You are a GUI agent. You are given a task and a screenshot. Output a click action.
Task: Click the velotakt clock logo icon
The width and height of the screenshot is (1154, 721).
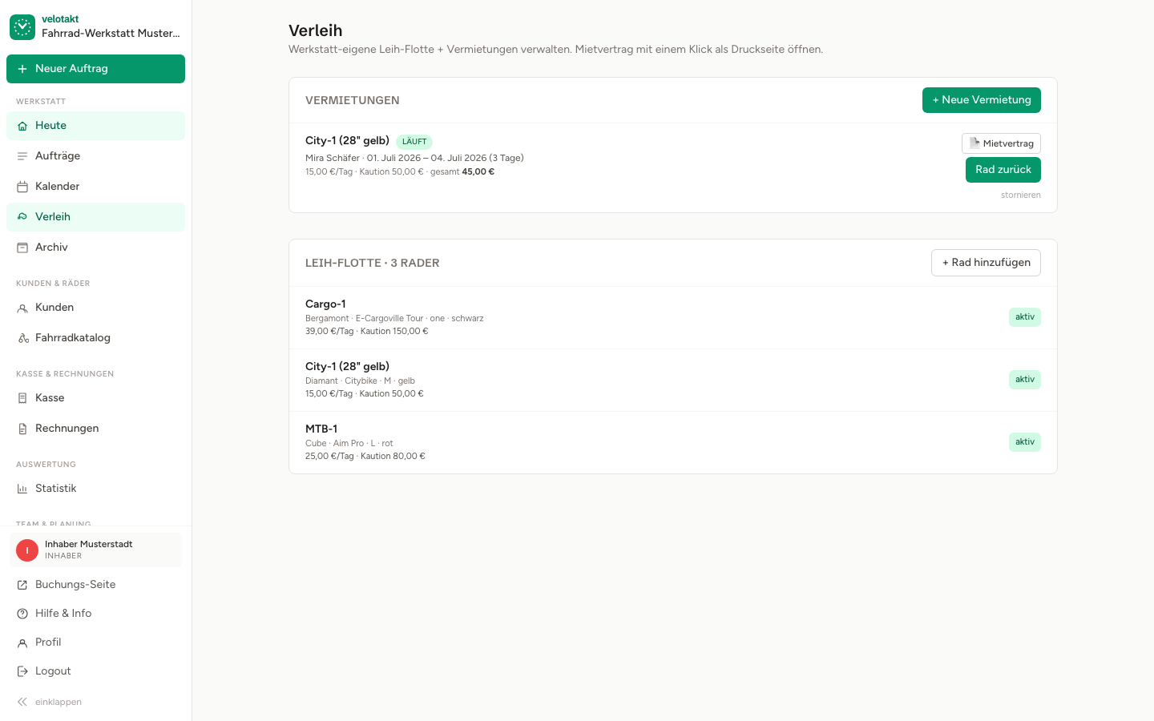(22, 26)
